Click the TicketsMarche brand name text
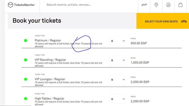Image resolution: width=189 pixels, height=106 pixels. [x=24, y=5]
